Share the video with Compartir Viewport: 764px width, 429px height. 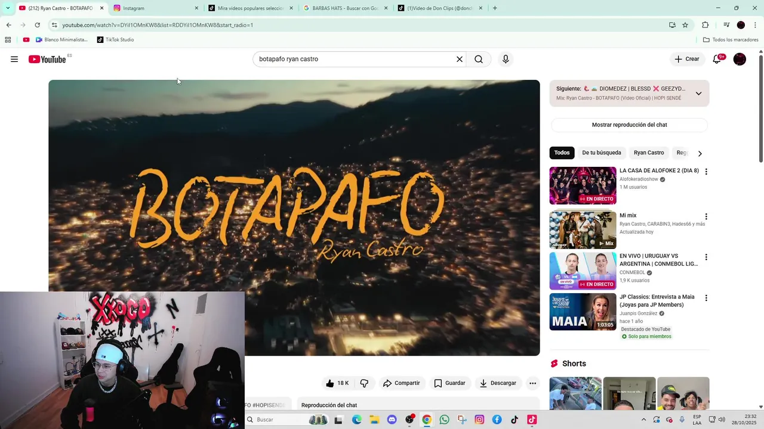tap(401, 383)
